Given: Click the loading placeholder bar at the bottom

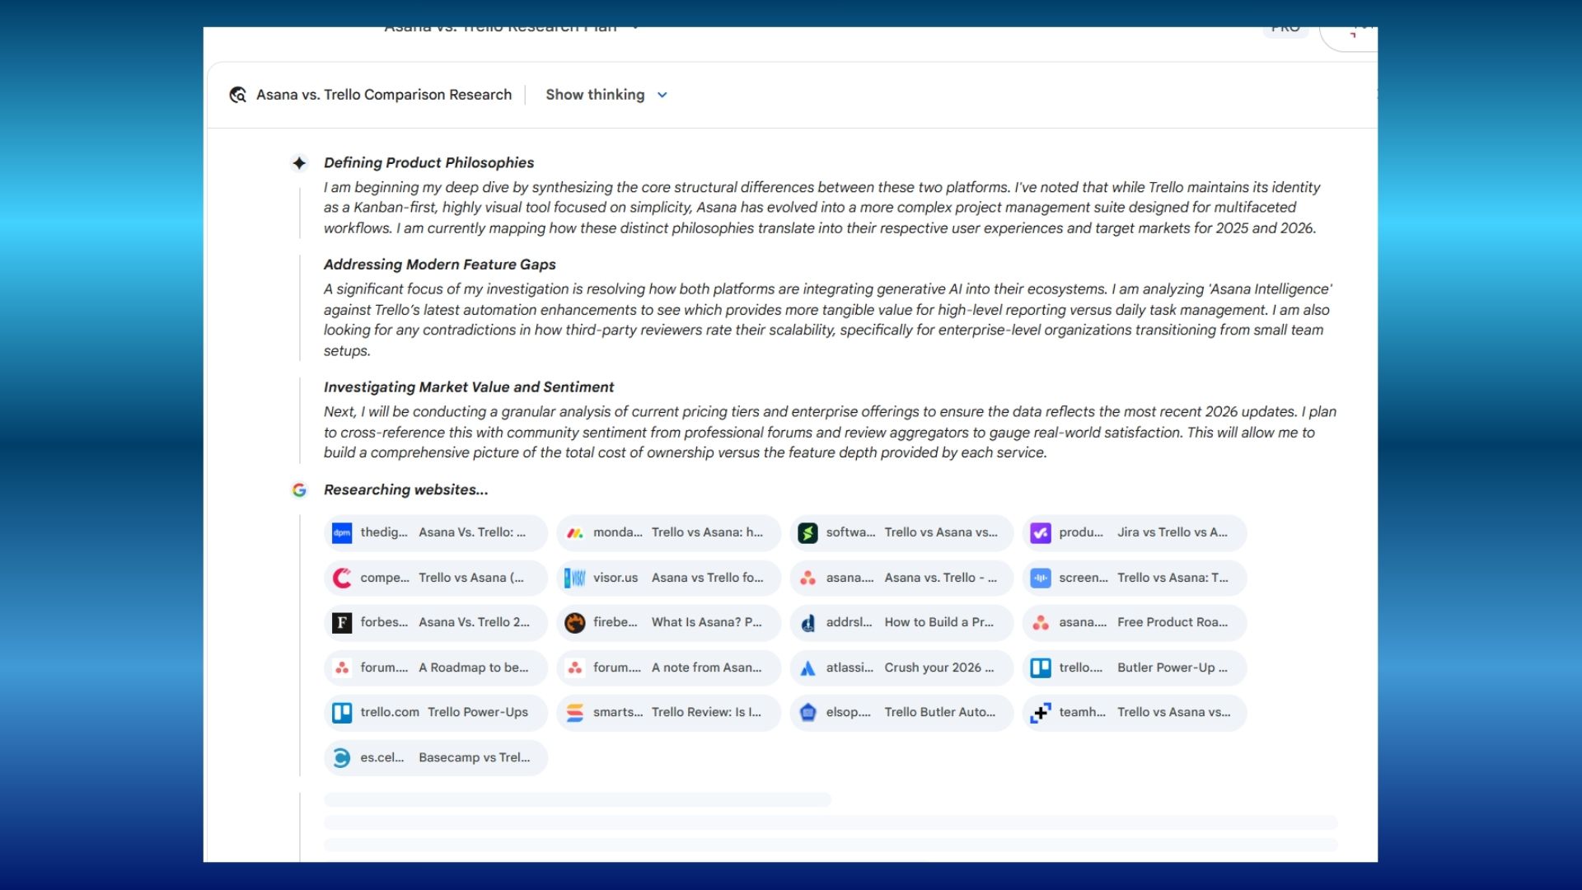Looking at the screenshot, I should (x=577, y=799).
